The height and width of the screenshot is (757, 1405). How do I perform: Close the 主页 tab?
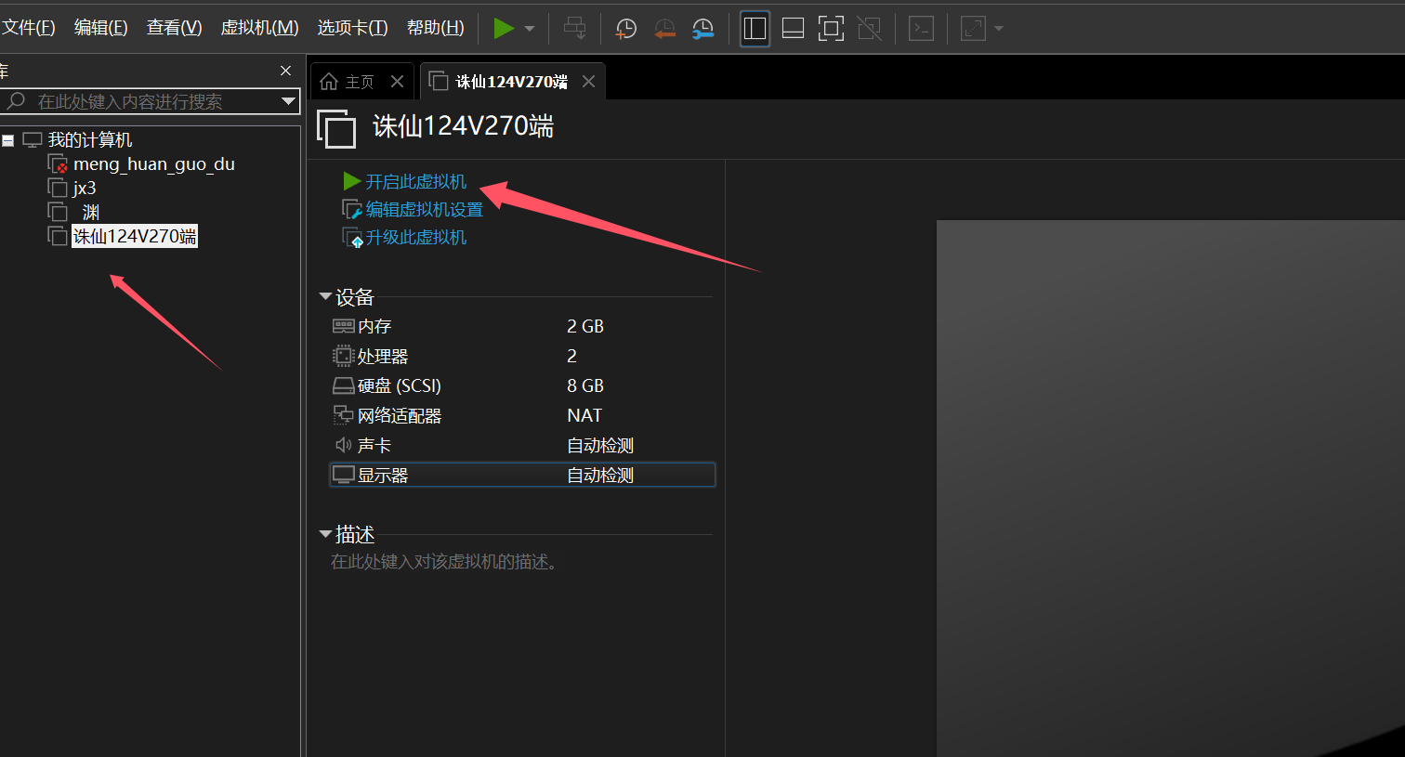pos(397,82)
